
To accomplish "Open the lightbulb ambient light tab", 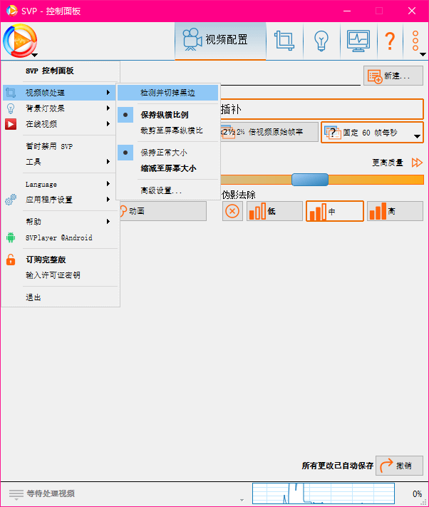I will tap(321, 41).
